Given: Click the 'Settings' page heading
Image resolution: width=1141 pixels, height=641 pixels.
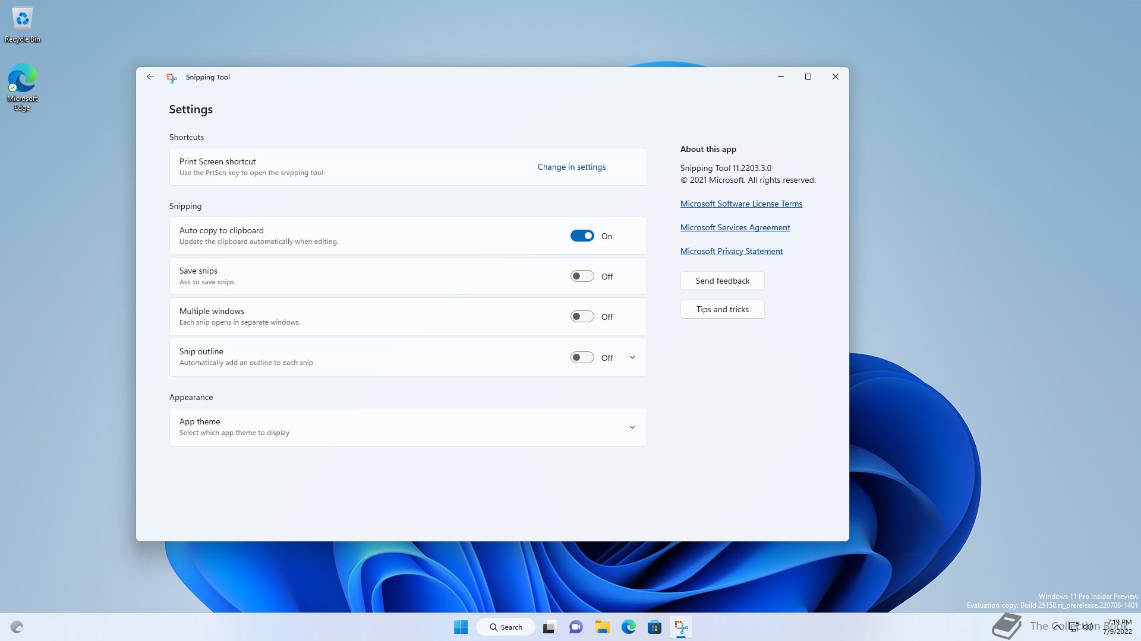Looking at the screenshot, I should 191,109.
